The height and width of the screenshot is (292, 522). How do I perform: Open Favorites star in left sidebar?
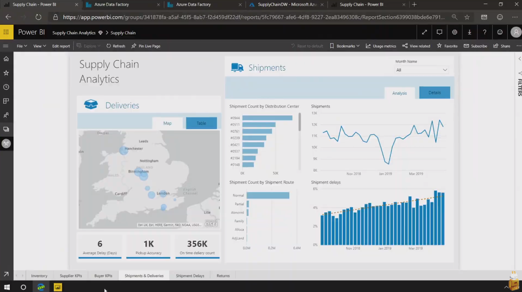click(6, 73)
